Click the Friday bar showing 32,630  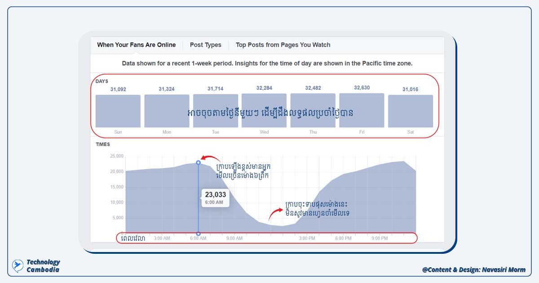click(x=362, y=111)
